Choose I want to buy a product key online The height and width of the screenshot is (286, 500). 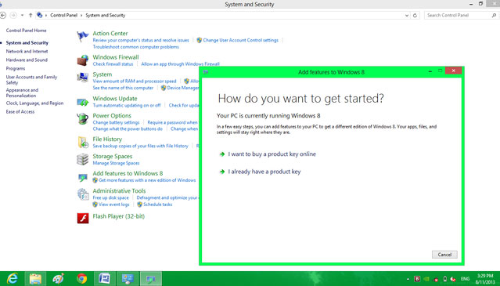coord(272,154)
